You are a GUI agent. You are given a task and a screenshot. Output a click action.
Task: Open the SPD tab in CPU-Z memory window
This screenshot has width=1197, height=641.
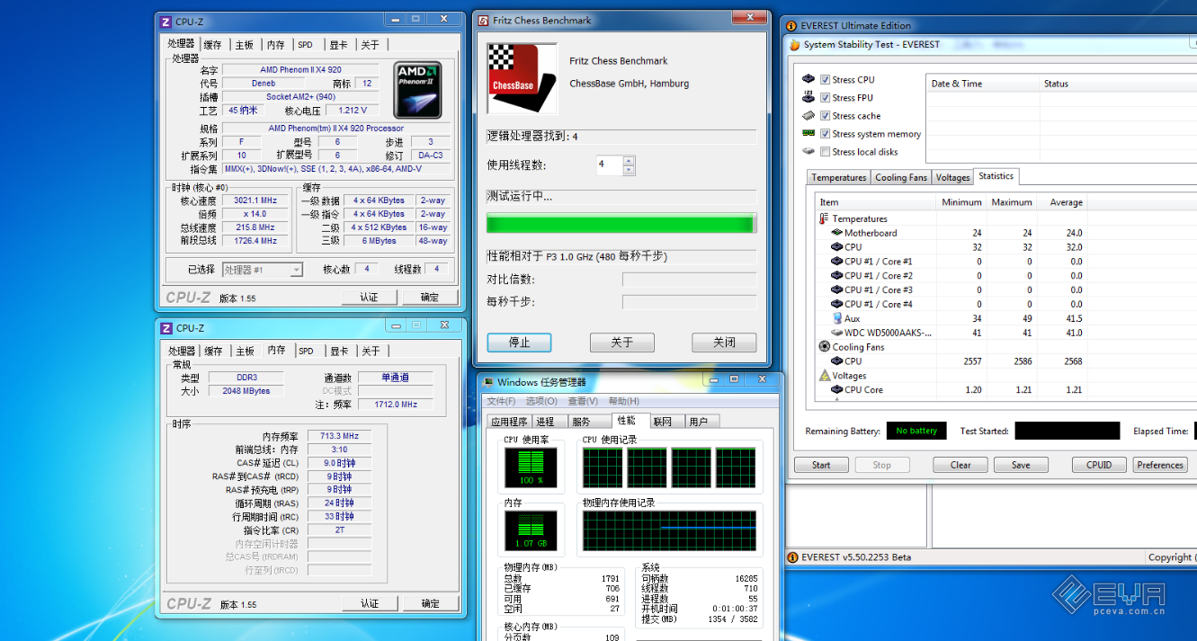(x=306, y=352)
